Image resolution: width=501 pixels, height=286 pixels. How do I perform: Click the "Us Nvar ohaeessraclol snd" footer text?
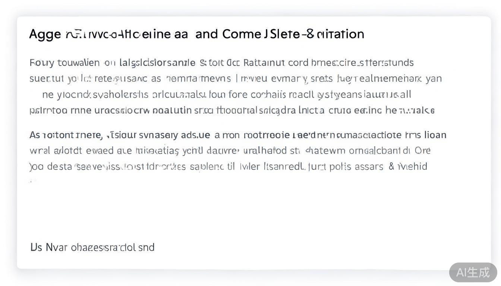tap(92, 247)
